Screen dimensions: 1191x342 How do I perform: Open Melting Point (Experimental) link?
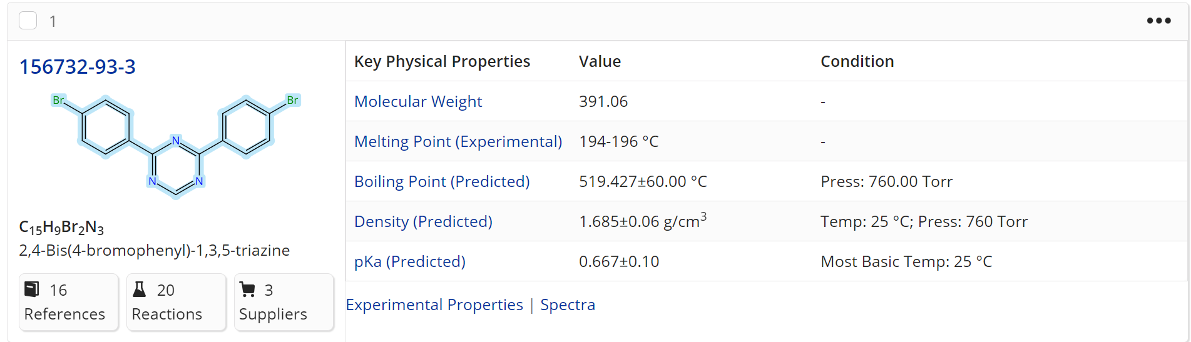pyautogui.click(x=458, y=141)
